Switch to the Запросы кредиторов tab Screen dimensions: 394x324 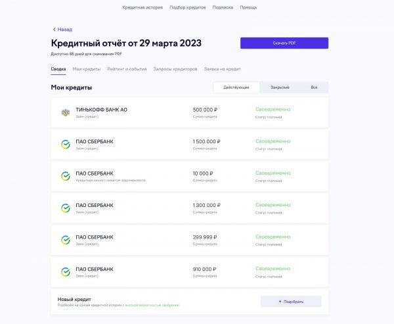point(175,69)
